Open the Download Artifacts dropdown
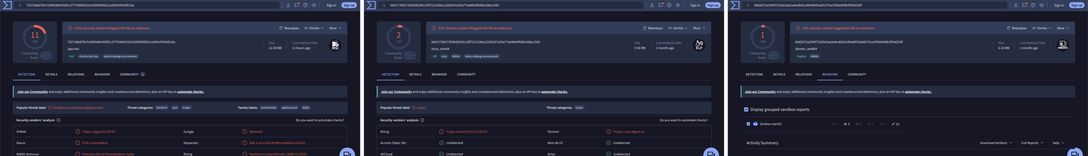This screenshot has height=156, width=1088. click(x=996, y=143)
